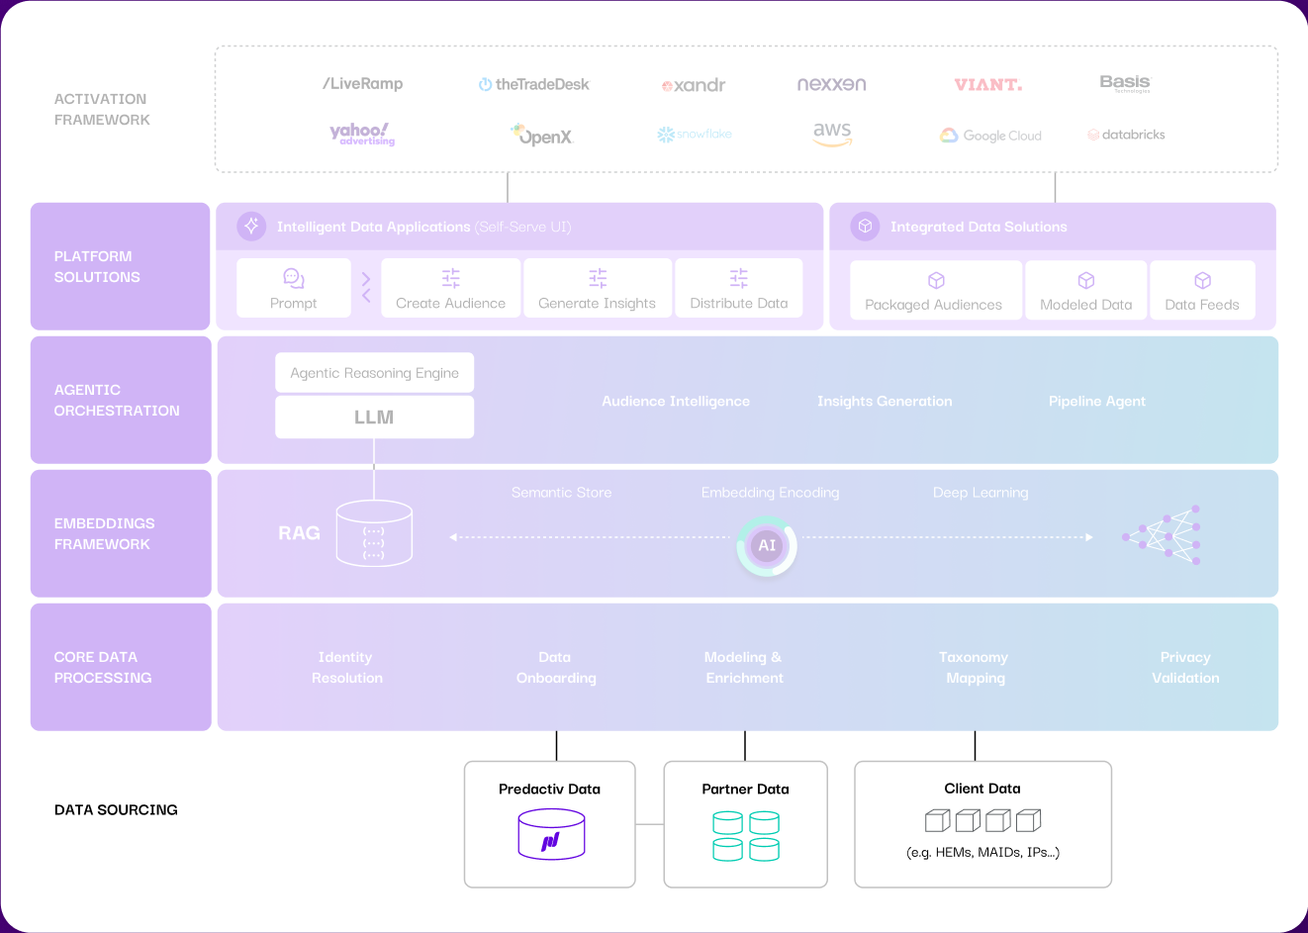Open the Packaged Audiences card
This screenshot has width=1308, height=933.
936,290
